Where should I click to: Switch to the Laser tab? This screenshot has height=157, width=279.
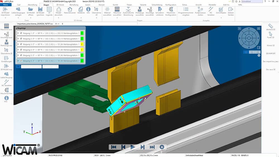88,5
